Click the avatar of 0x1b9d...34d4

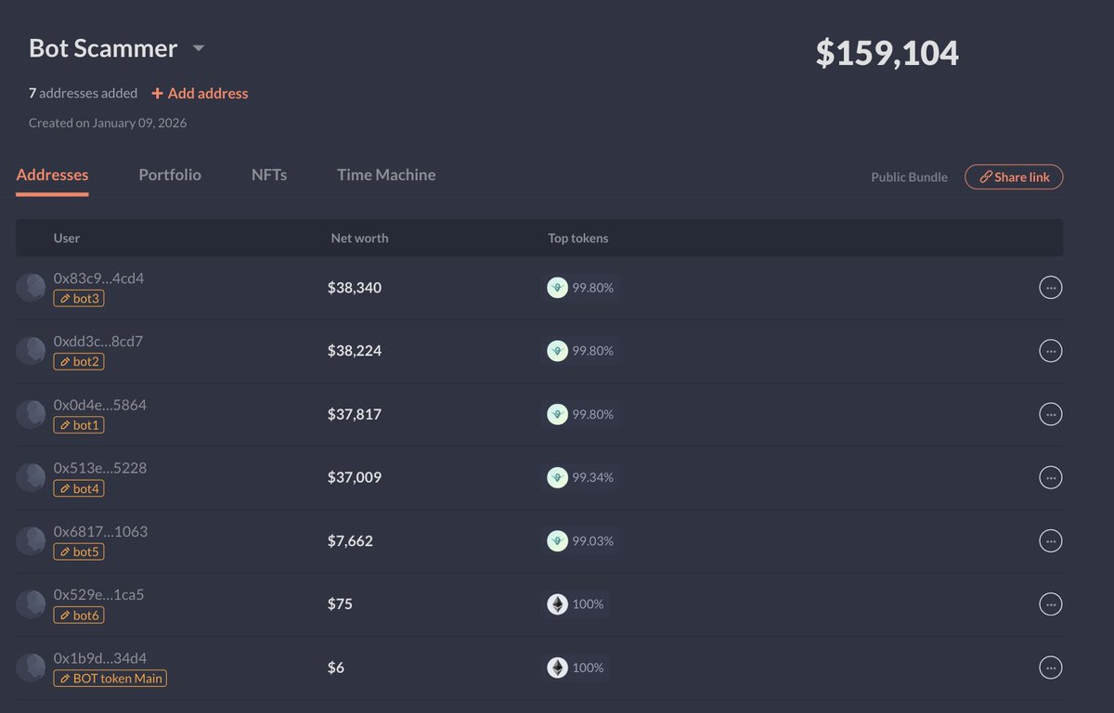tap(31, 668)
